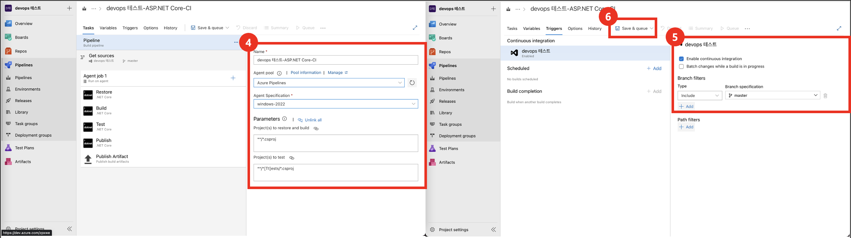
Task: Collapse the right window sidebar with the double chevron
Action: pos(493,230)
